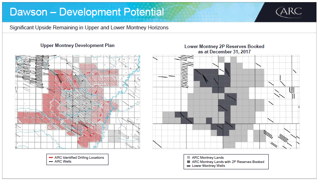Click red swatch for ARC Identified Drilling Locations
The width and height of the screenshot is (319, 181).
(51, 158)
